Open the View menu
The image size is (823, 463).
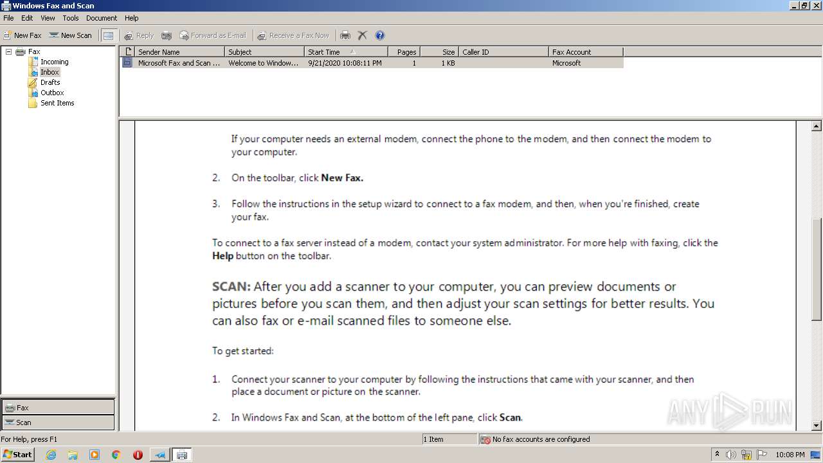click(48, 18)
